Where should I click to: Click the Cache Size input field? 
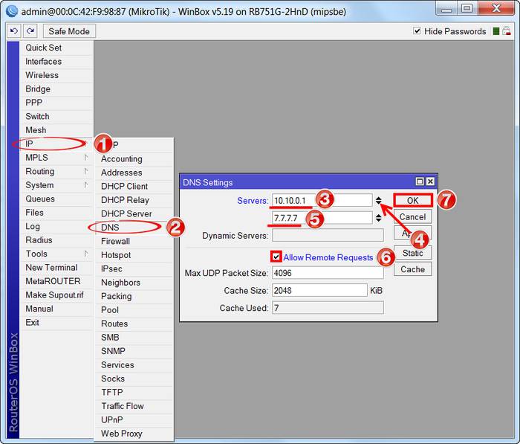(x=319, y=290)
